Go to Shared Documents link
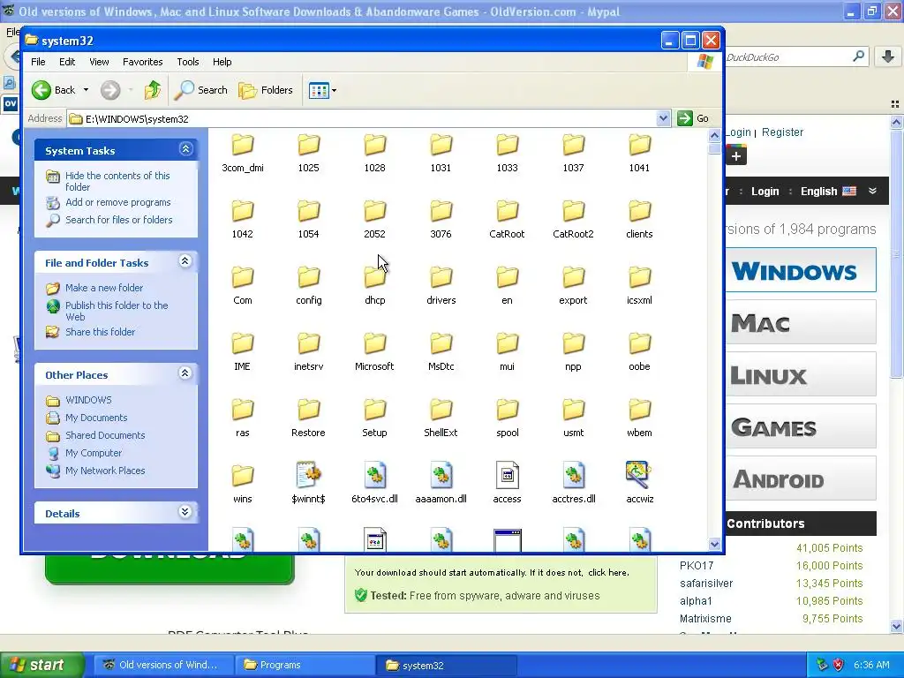Screen dimensions: 904x678 point(105,435)
